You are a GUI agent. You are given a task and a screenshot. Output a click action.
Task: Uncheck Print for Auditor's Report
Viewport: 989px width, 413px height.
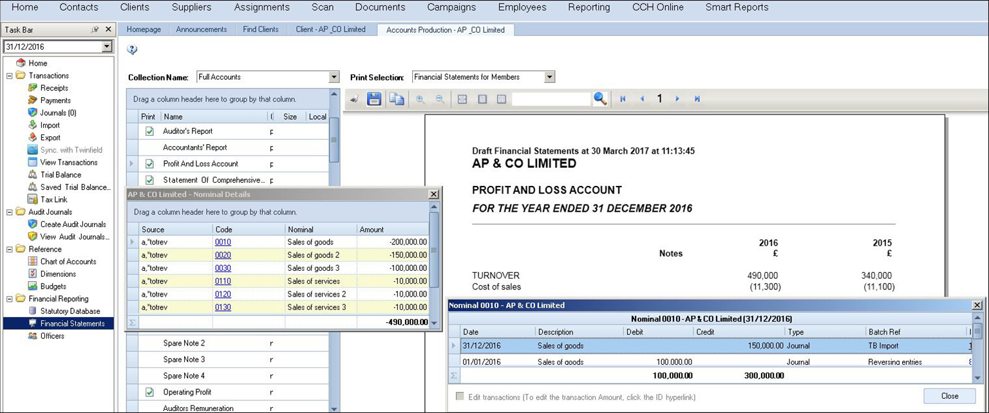(x=149, y=131)
